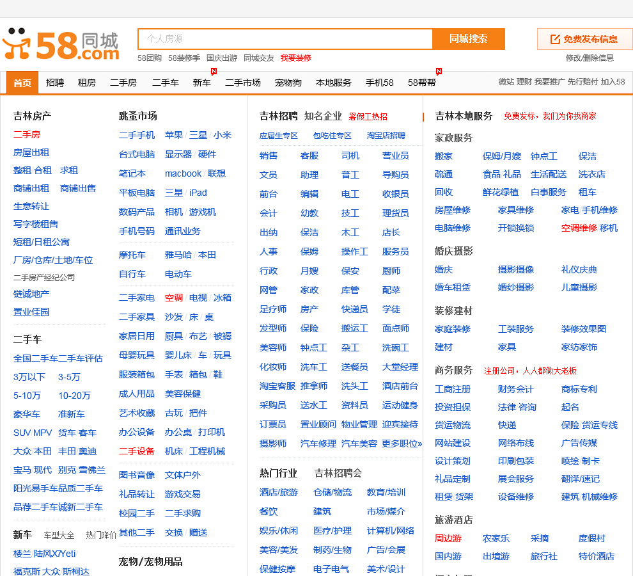Click red 空调 link in 二手家电 row

click(x=173, y=298)
